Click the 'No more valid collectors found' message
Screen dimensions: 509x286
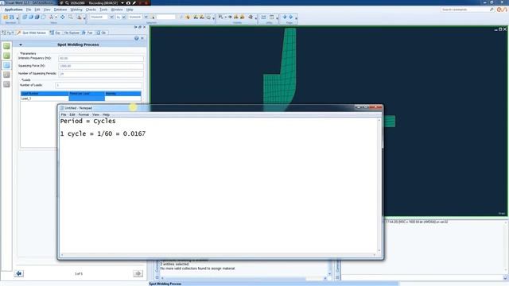pyautogui.click(x=197, y=269)
